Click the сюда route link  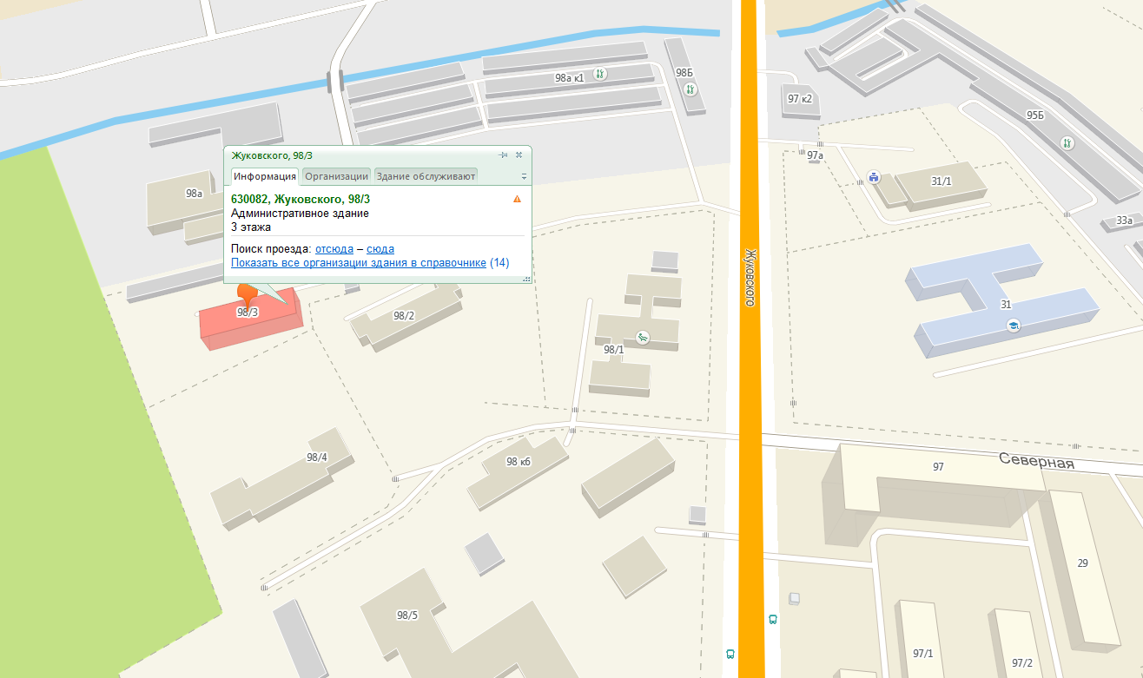(380, 249)
